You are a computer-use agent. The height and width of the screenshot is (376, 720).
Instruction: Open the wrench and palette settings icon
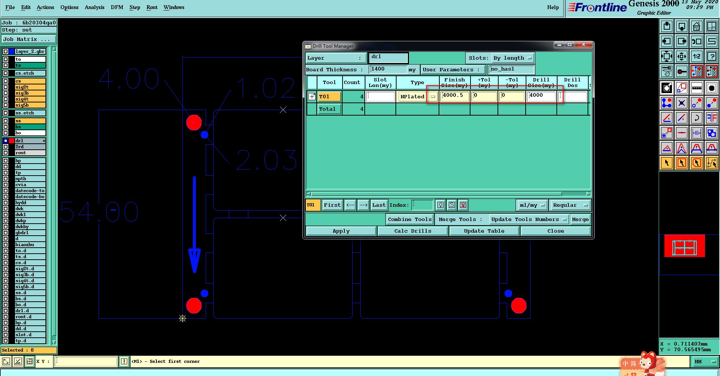point(667,71)
